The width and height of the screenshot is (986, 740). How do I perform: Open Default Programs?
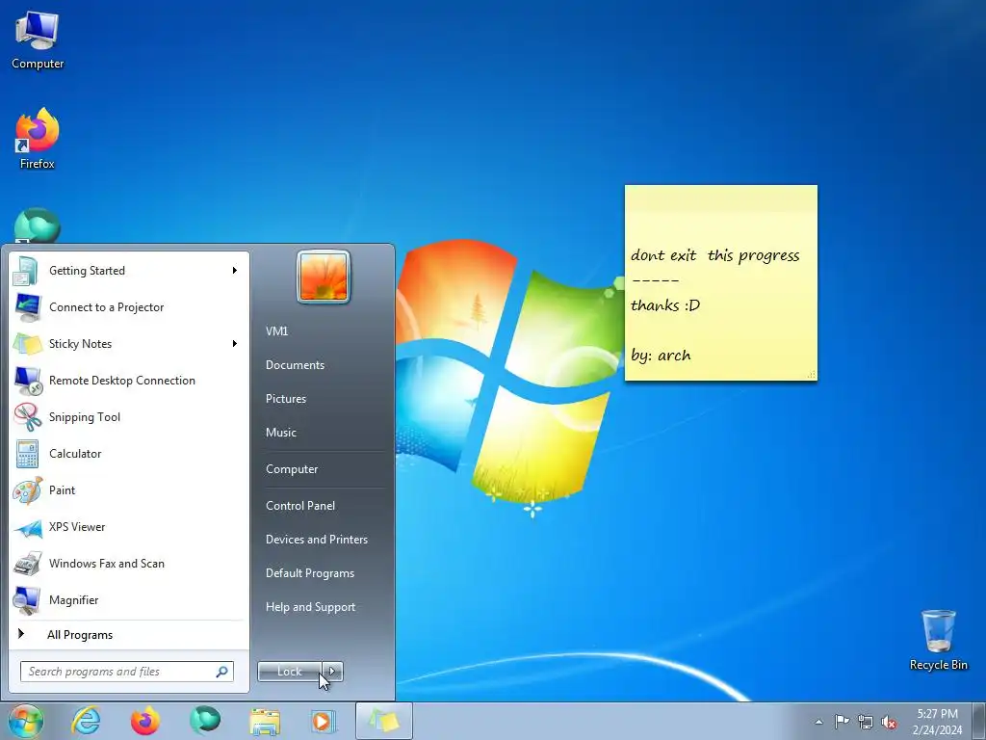(310, 574)
